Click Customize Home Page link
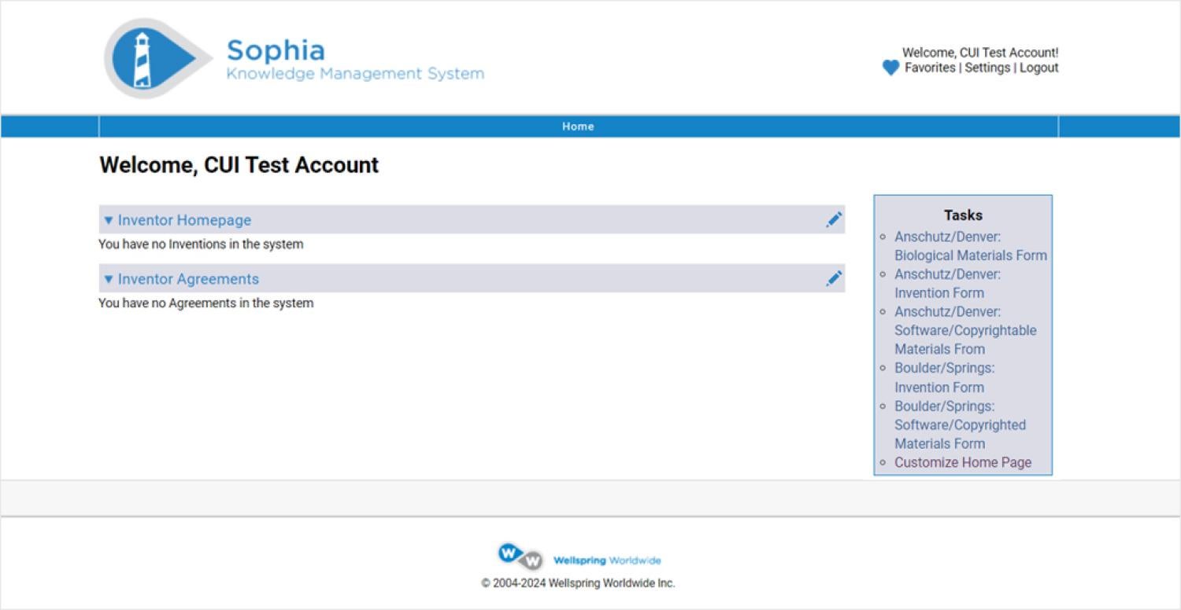Screen dimensions: 1181x610 tap(963, 462)
